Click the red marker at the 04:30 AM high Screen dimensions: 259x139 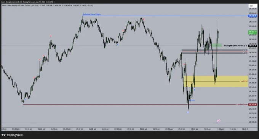click(x=51, y=36)
